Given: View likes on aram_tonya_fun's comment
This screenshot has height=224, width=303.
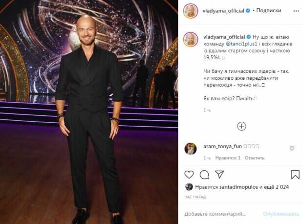Looking at the screenshot, I should (x=228, y=158).
